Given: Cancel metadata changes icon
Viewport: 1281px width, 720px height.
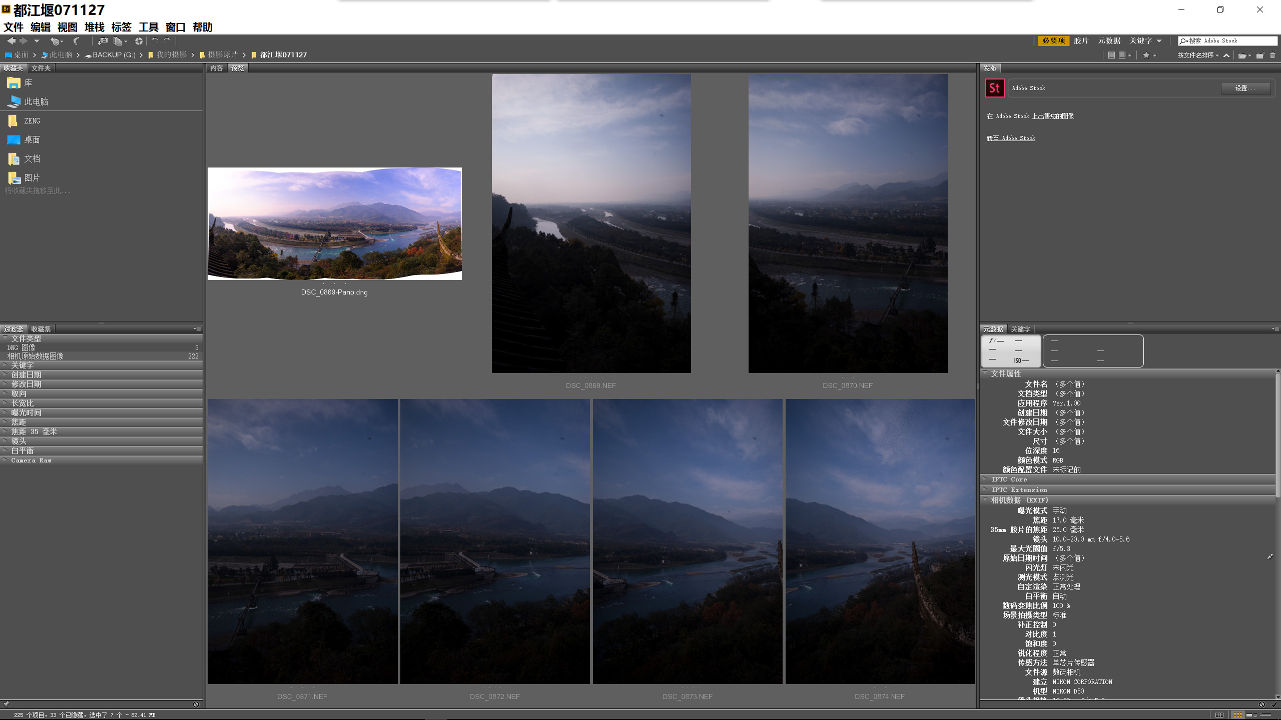Looking at the screenshot, I should (1261, 704).
